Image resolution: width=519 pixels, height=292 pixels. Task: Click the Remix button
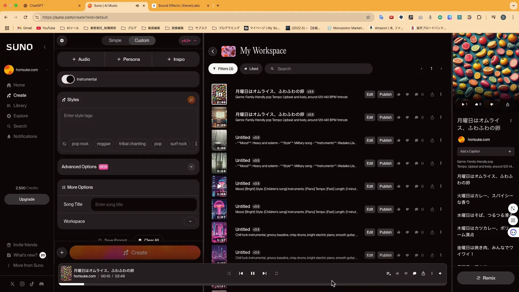click(x=485, y=278)
